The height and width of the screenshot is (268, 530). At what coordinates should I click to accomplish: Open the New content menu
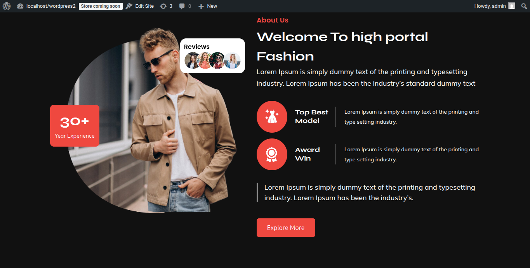[207, 6]
